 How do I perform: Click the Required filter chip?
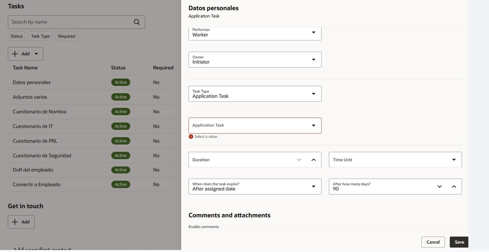pyautogui.click(x=67, y=36)
